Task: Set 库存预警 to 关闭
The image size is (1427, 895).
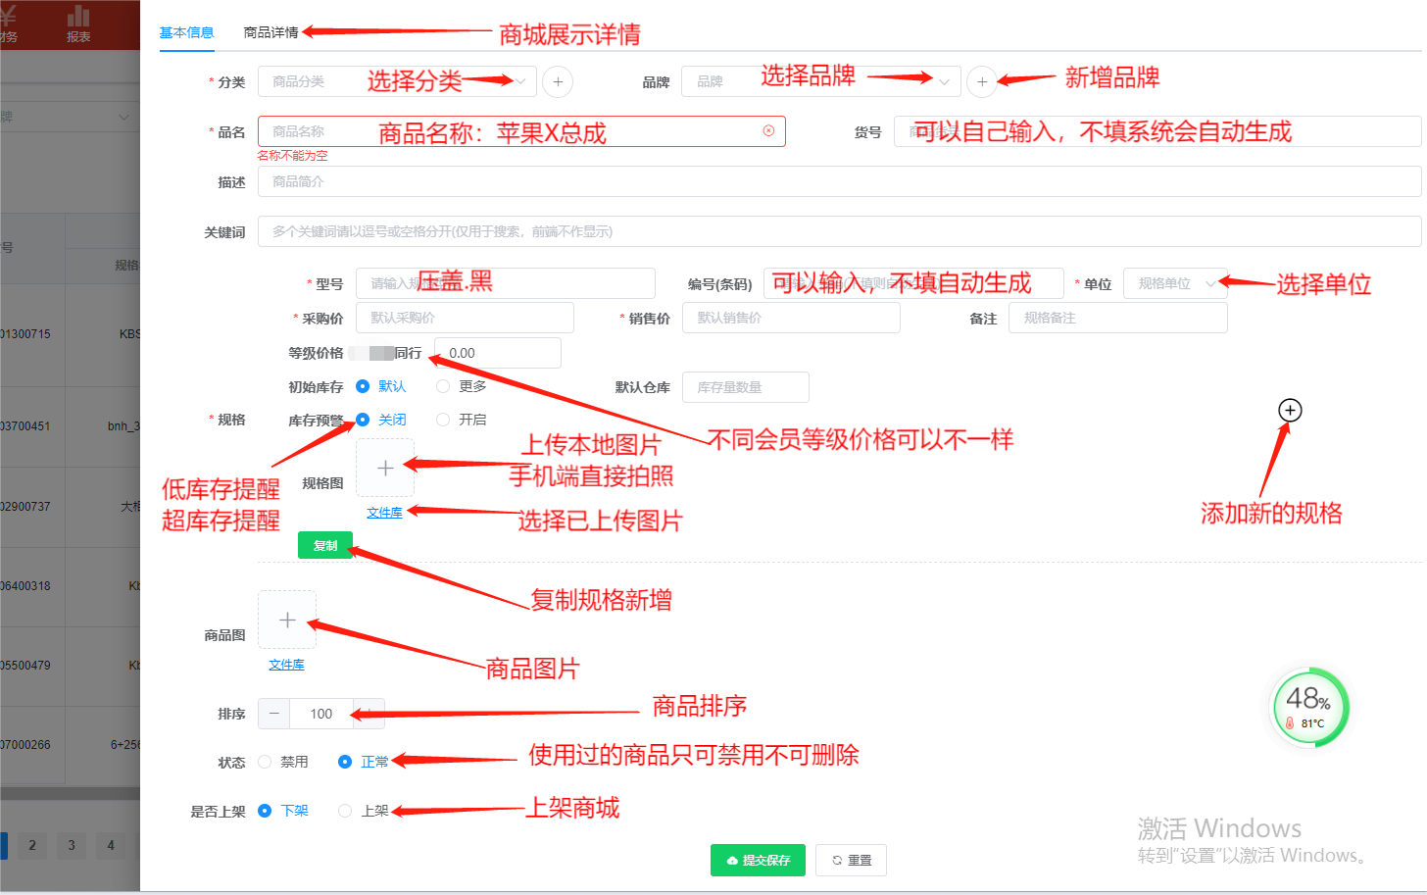Action: pyautogui.click(x=381, y=420)
